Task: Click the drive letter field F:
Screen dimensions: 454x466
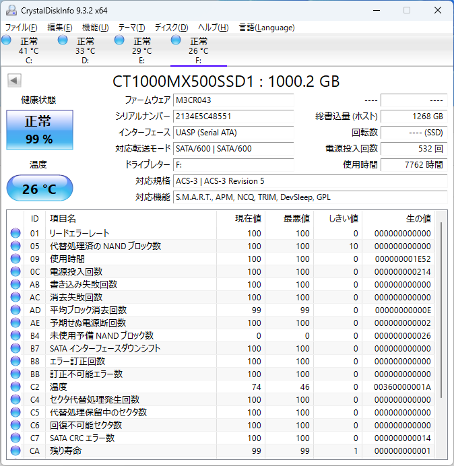Action: (x=233, y=164)
